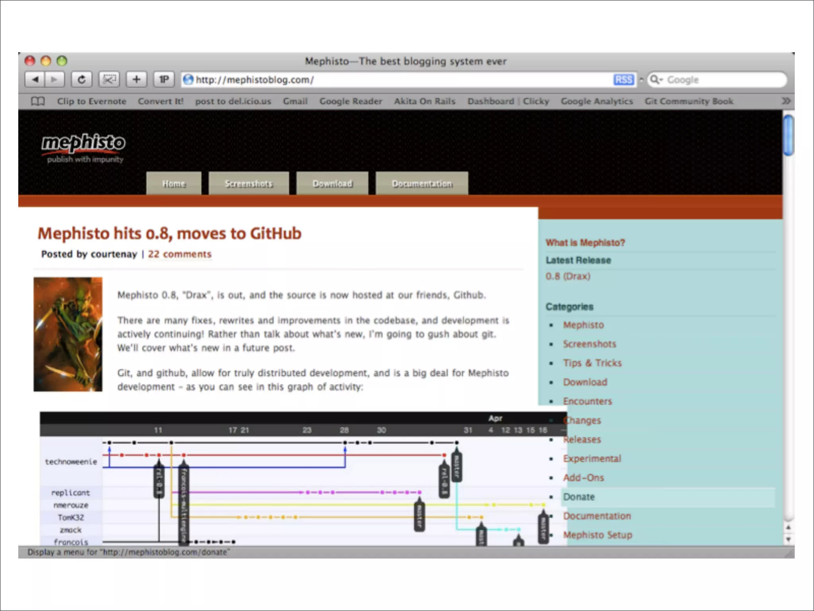The height and width of the screenshot is (611, 814).
Task: Click the URL address field
Action: 397,80
